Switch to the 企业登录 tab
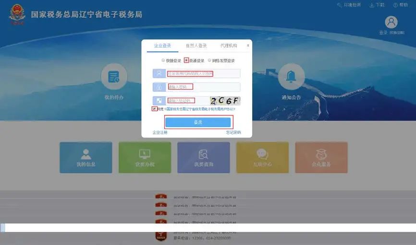The width and height of the screenshot is (416, 245). coord(162,46)
